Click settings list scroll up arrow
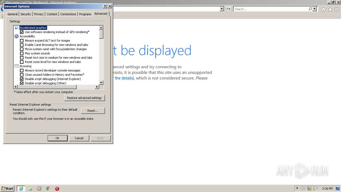This screenshot has width=341, height=192. (x=101, y=28)
